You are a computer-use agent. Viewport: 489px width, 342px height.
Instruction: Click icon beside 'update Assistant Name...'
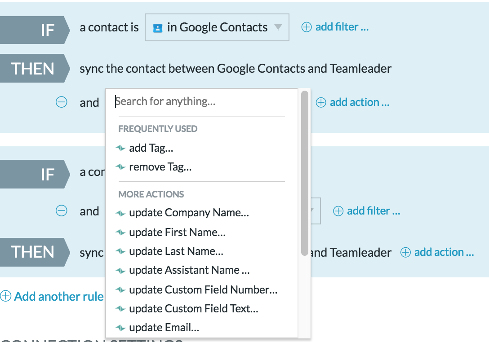pyautogui.click(x=120, y=271)
